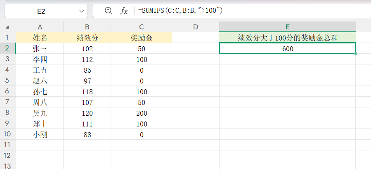
Task: Click the cell containing 李四
Action: click(40, 59)
